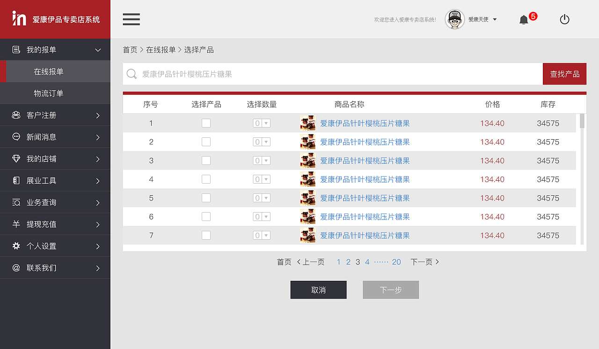Image resolution: width=599 pixels, height=349 pixels.
Task: Check the product checkbox in row 1
Action: point(206,123)
